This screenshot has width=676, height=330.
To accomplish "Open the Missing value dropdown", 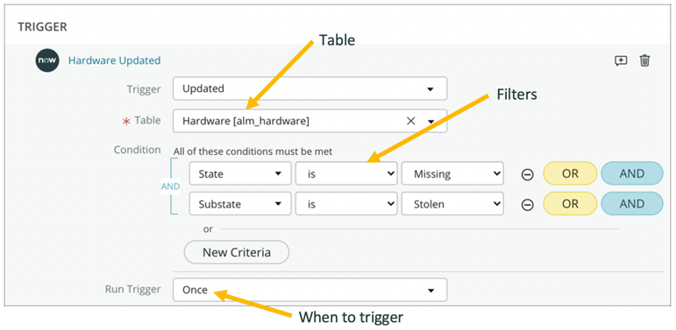I will coord(452,173).
